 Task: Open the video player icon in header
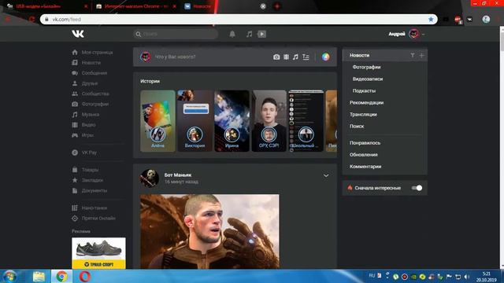pos(261,34)
